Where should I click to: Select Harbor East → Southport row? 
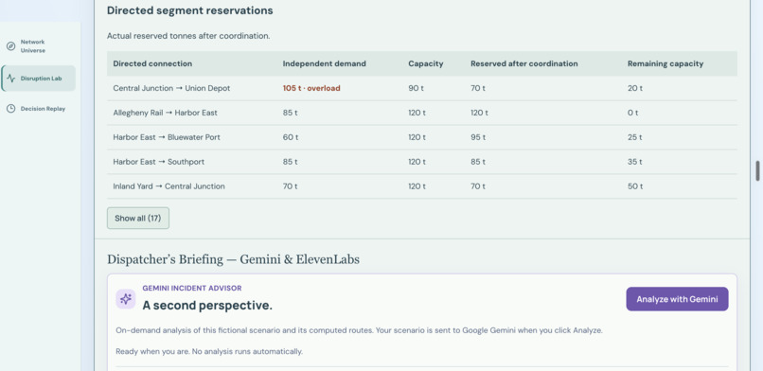422,162
